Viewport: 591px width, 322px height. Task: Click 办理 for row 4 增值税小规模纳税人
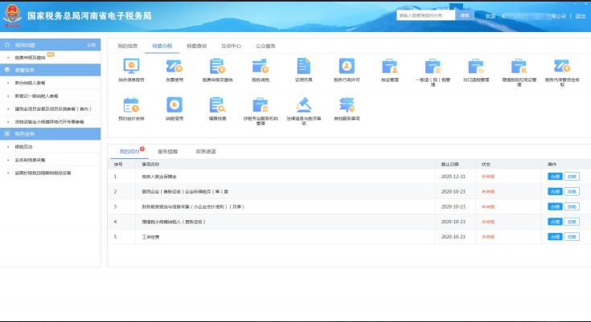pos(555,222)
